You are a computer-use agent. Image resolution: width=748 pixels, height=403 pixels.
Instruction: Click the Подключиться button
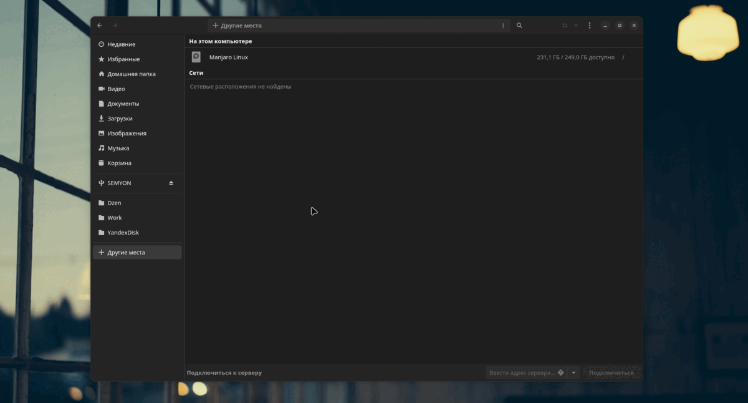point(611,372)
